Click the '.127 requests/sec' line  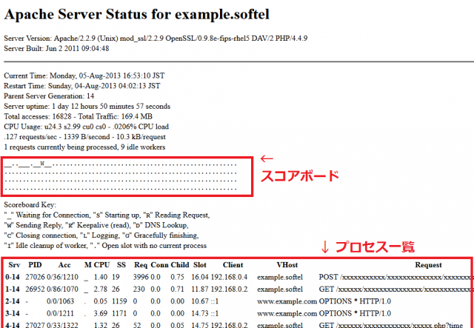tap(85, 137)
